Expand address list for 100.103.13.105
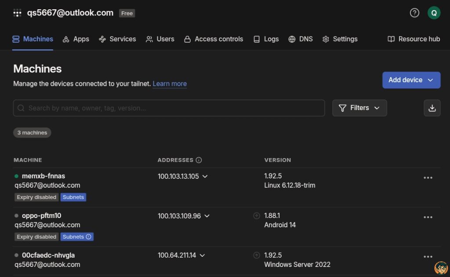450x277 pixels. pyautogui.click(x=205, y=177)
